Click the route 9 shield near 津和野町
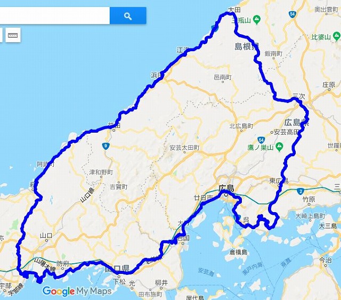The width and height of the screenshot is (341, 300). [x=105, y=145]
